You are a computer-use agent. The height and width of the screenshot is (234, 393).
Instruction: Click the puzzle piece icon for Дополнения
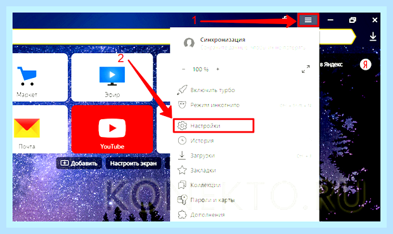[182, 214]
